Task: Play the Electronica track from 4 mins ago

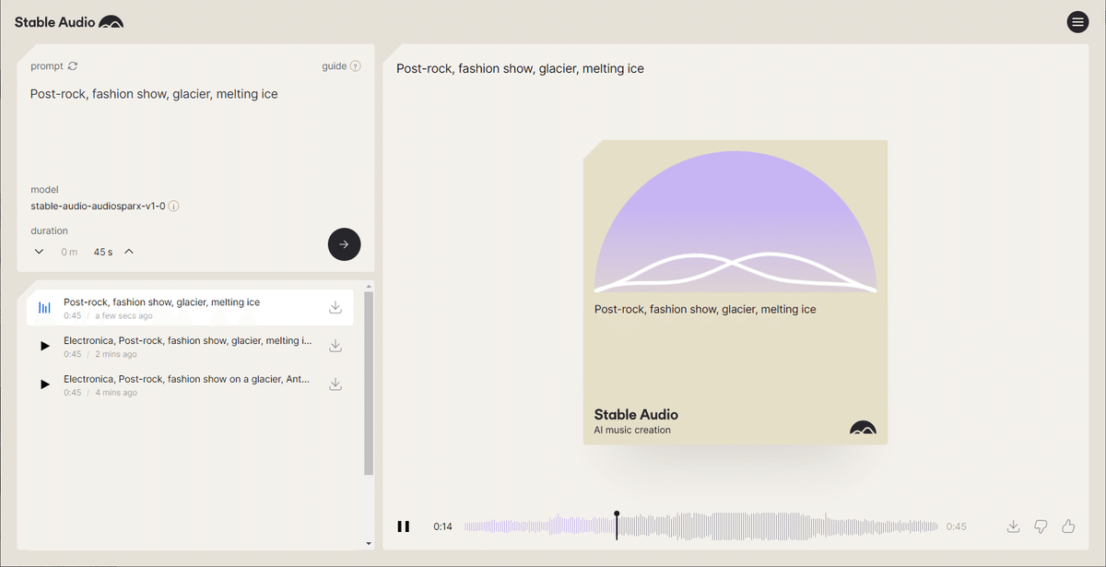Action: (x=45, y=384)
